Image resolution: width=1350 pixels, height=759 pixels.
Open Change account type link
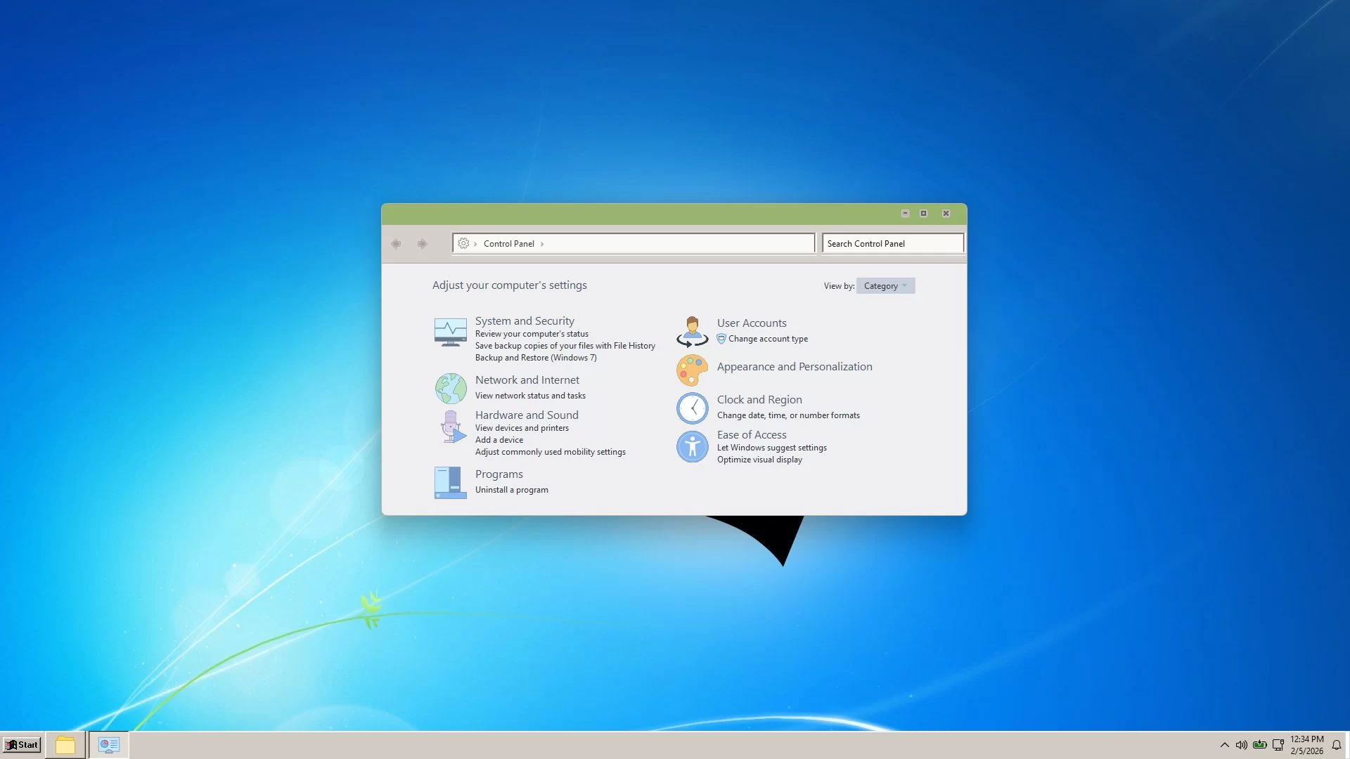[768, 339]
